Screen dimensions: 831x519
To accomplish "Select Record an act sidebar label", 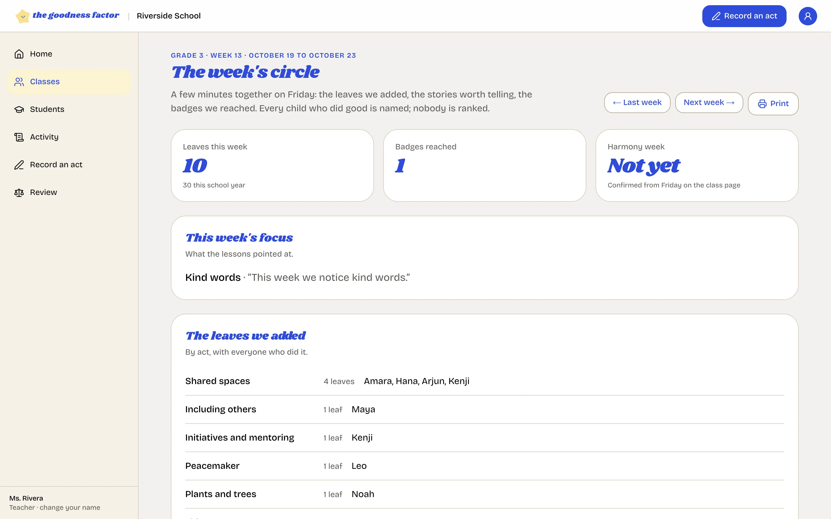I will pyautogui.click(x=56, y=165).
